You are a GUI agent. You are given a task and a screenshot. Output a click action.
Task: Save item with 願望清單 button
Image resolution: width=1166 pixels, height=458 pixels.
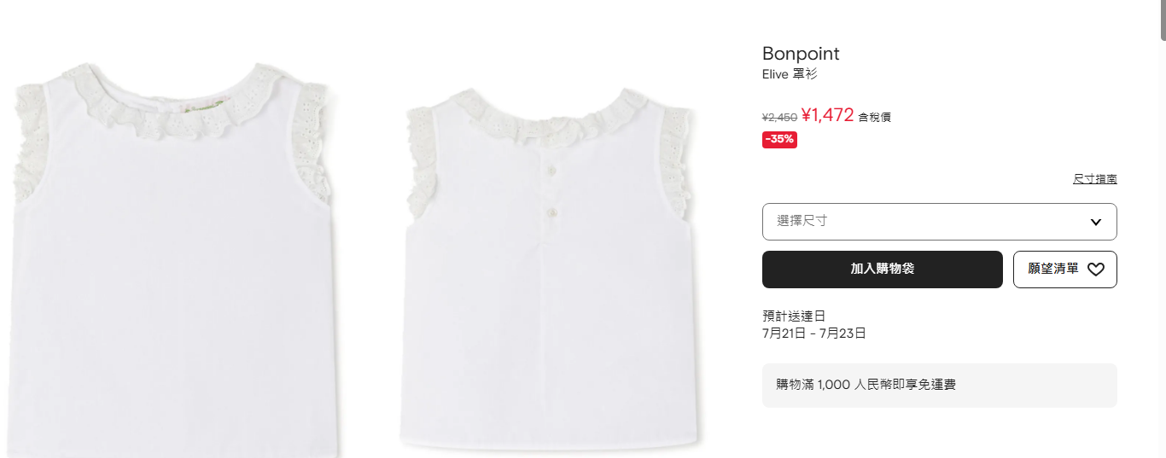(1064, 270)
